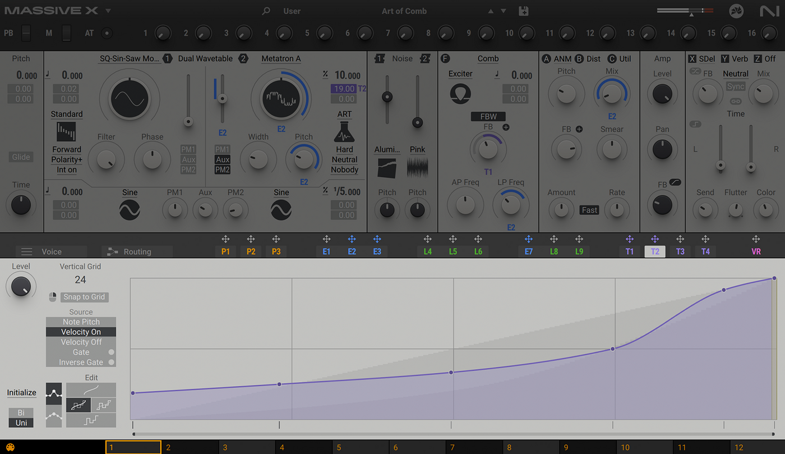Toggle the M switch
The width and height of the screenshot is (785, 454).
pyautogui.click(x=66, y=33)
